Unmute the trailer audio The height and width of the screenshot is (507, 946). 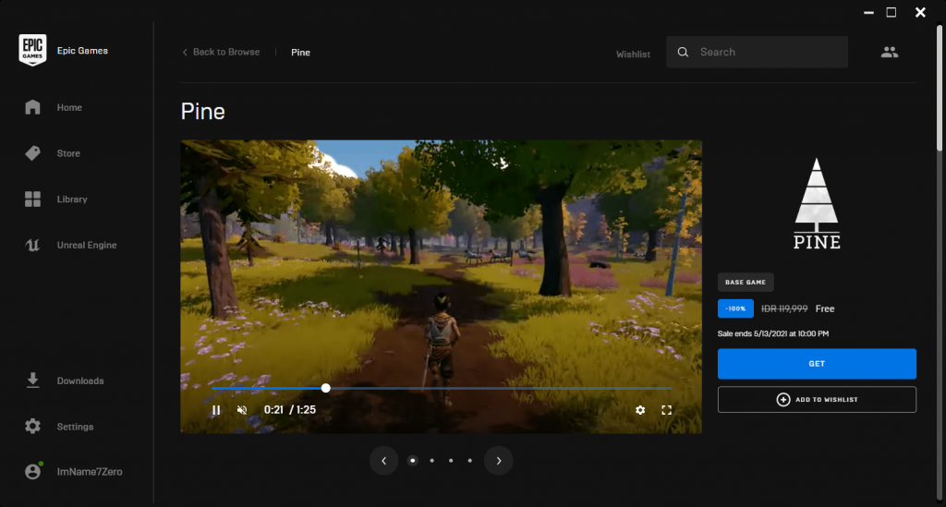pos(242,410)
